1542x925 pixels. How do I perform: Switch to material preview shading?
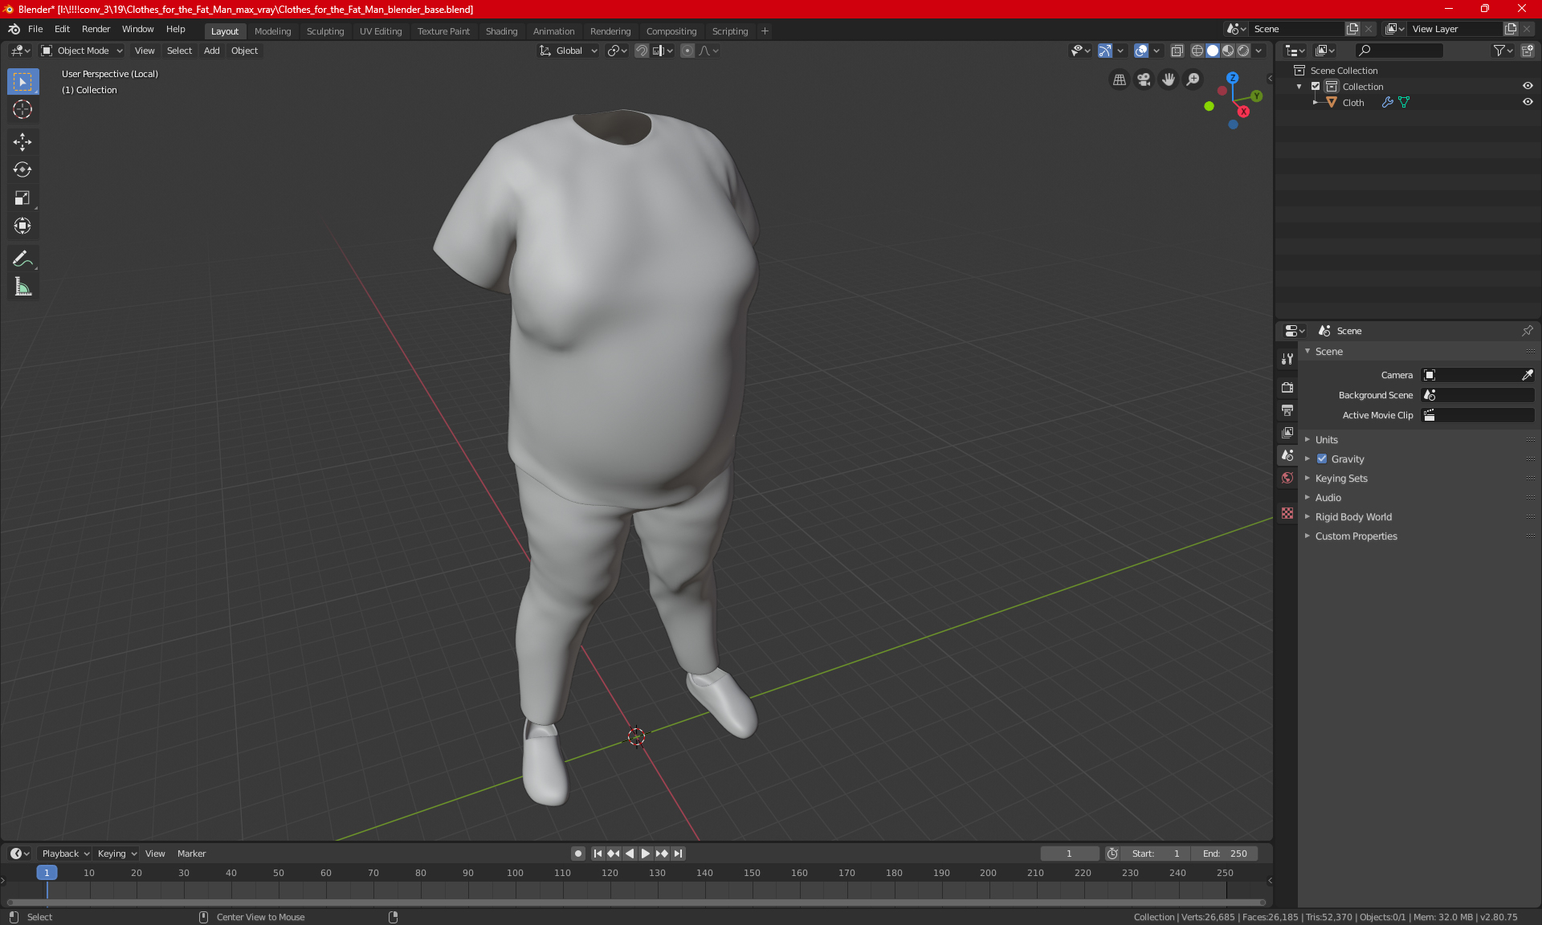[x=1228, y=51]
